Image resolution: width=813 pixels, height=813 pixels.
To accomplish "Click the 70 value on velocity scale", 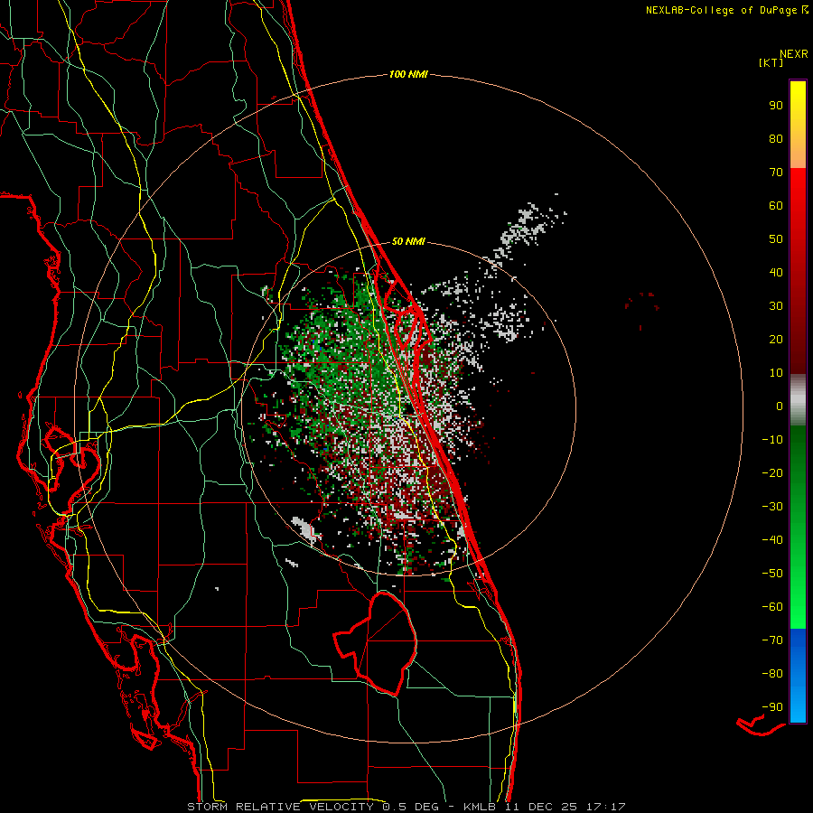I will (x=776, y=173).
